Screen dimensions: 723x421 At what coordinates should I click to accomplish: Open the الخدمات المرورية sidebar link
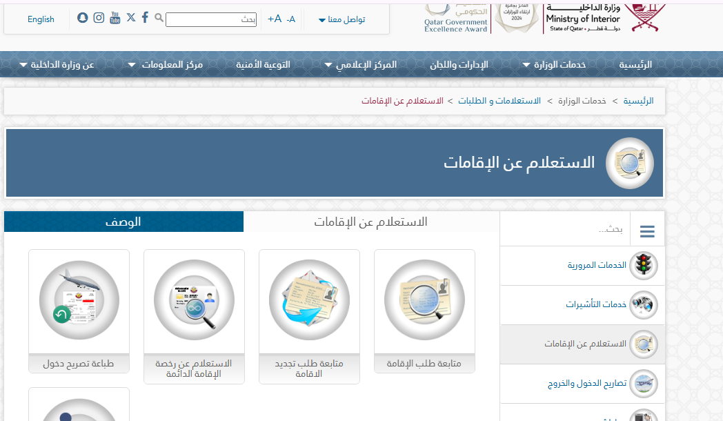pos(597,265)
